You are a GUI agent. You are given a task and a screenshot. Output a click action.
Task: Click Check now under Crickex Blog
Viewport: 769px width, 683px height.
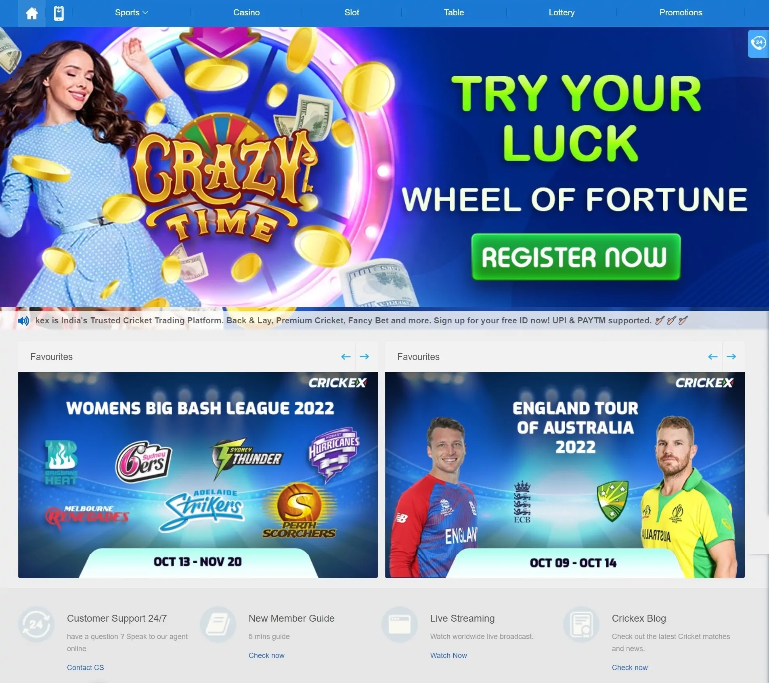point(630,668)
